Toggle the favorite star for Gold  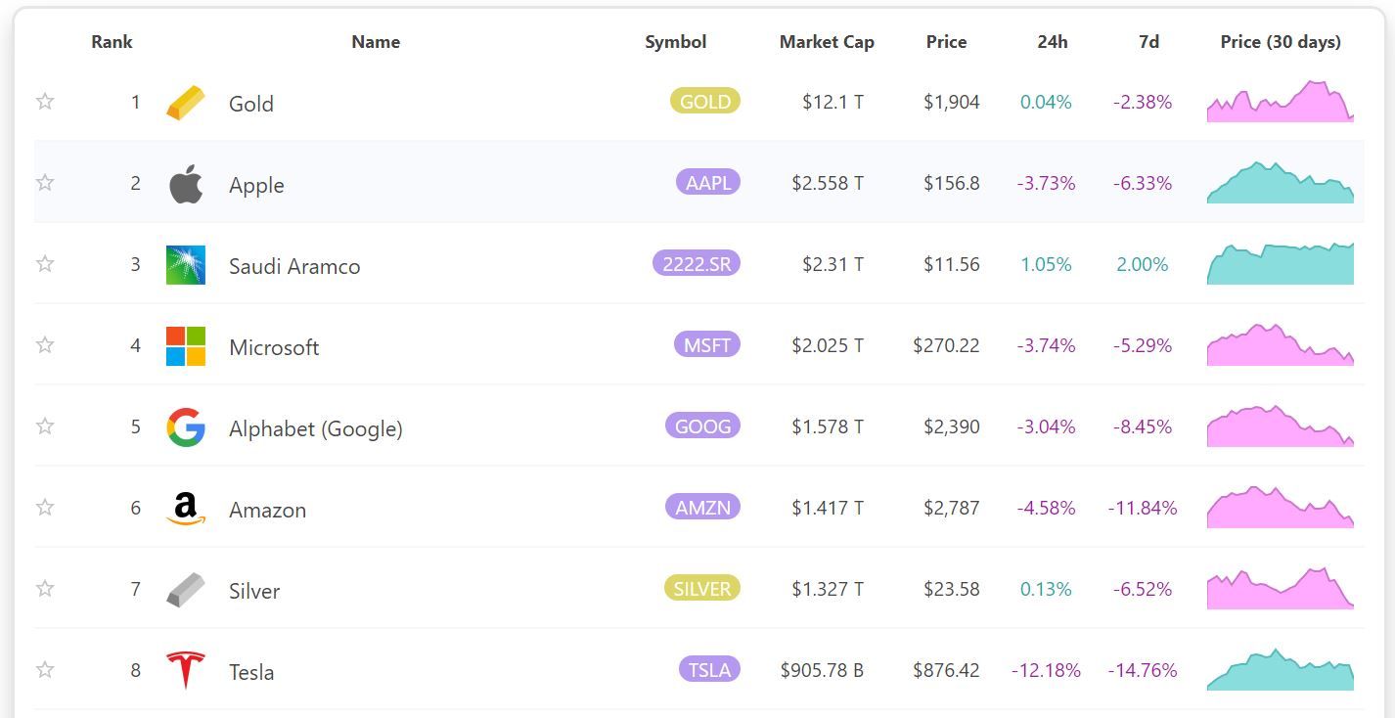click(45, 101)
